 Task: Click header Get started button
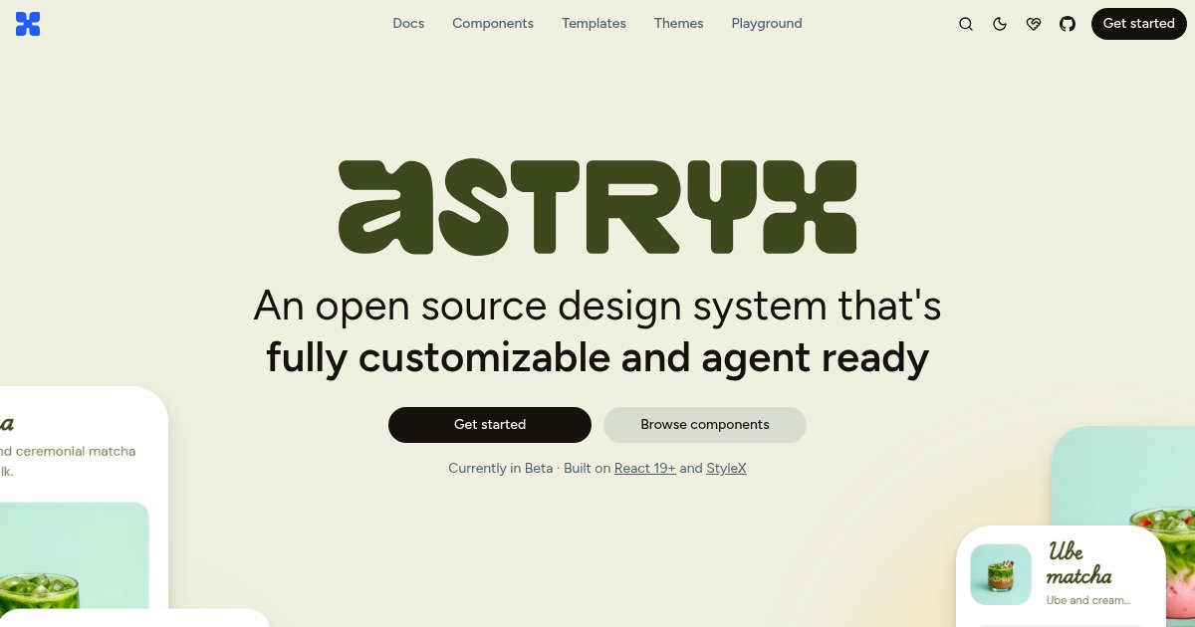[1139, 24]
